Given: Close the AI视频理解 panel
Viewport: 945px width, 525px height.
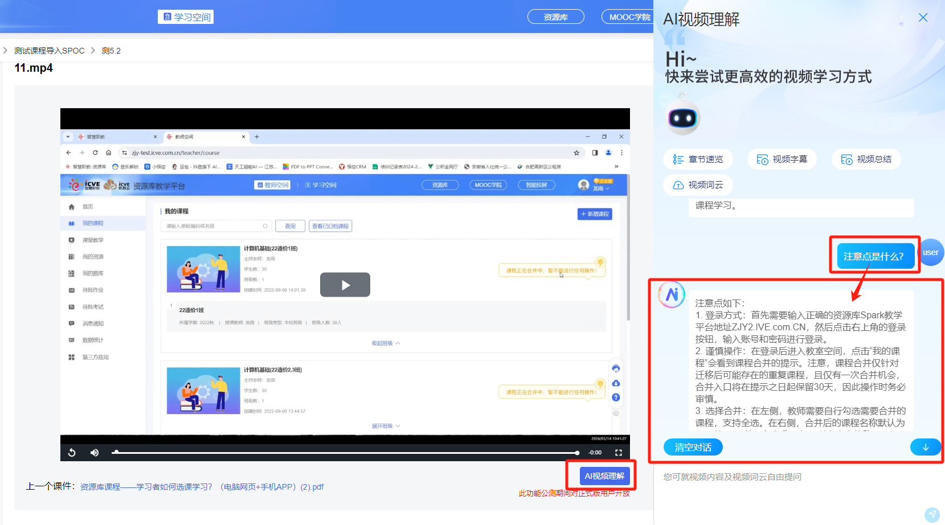Looking at the screenshot, I should [x=923, y=18].
